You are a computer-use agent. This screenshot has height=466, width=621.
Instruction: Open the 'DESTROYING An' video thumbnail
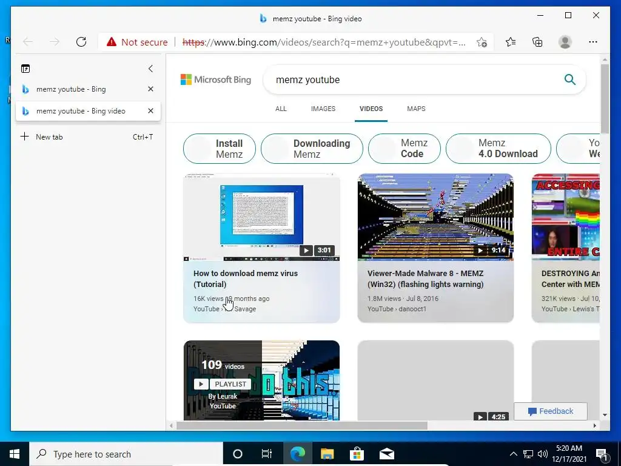coord(566,217)
